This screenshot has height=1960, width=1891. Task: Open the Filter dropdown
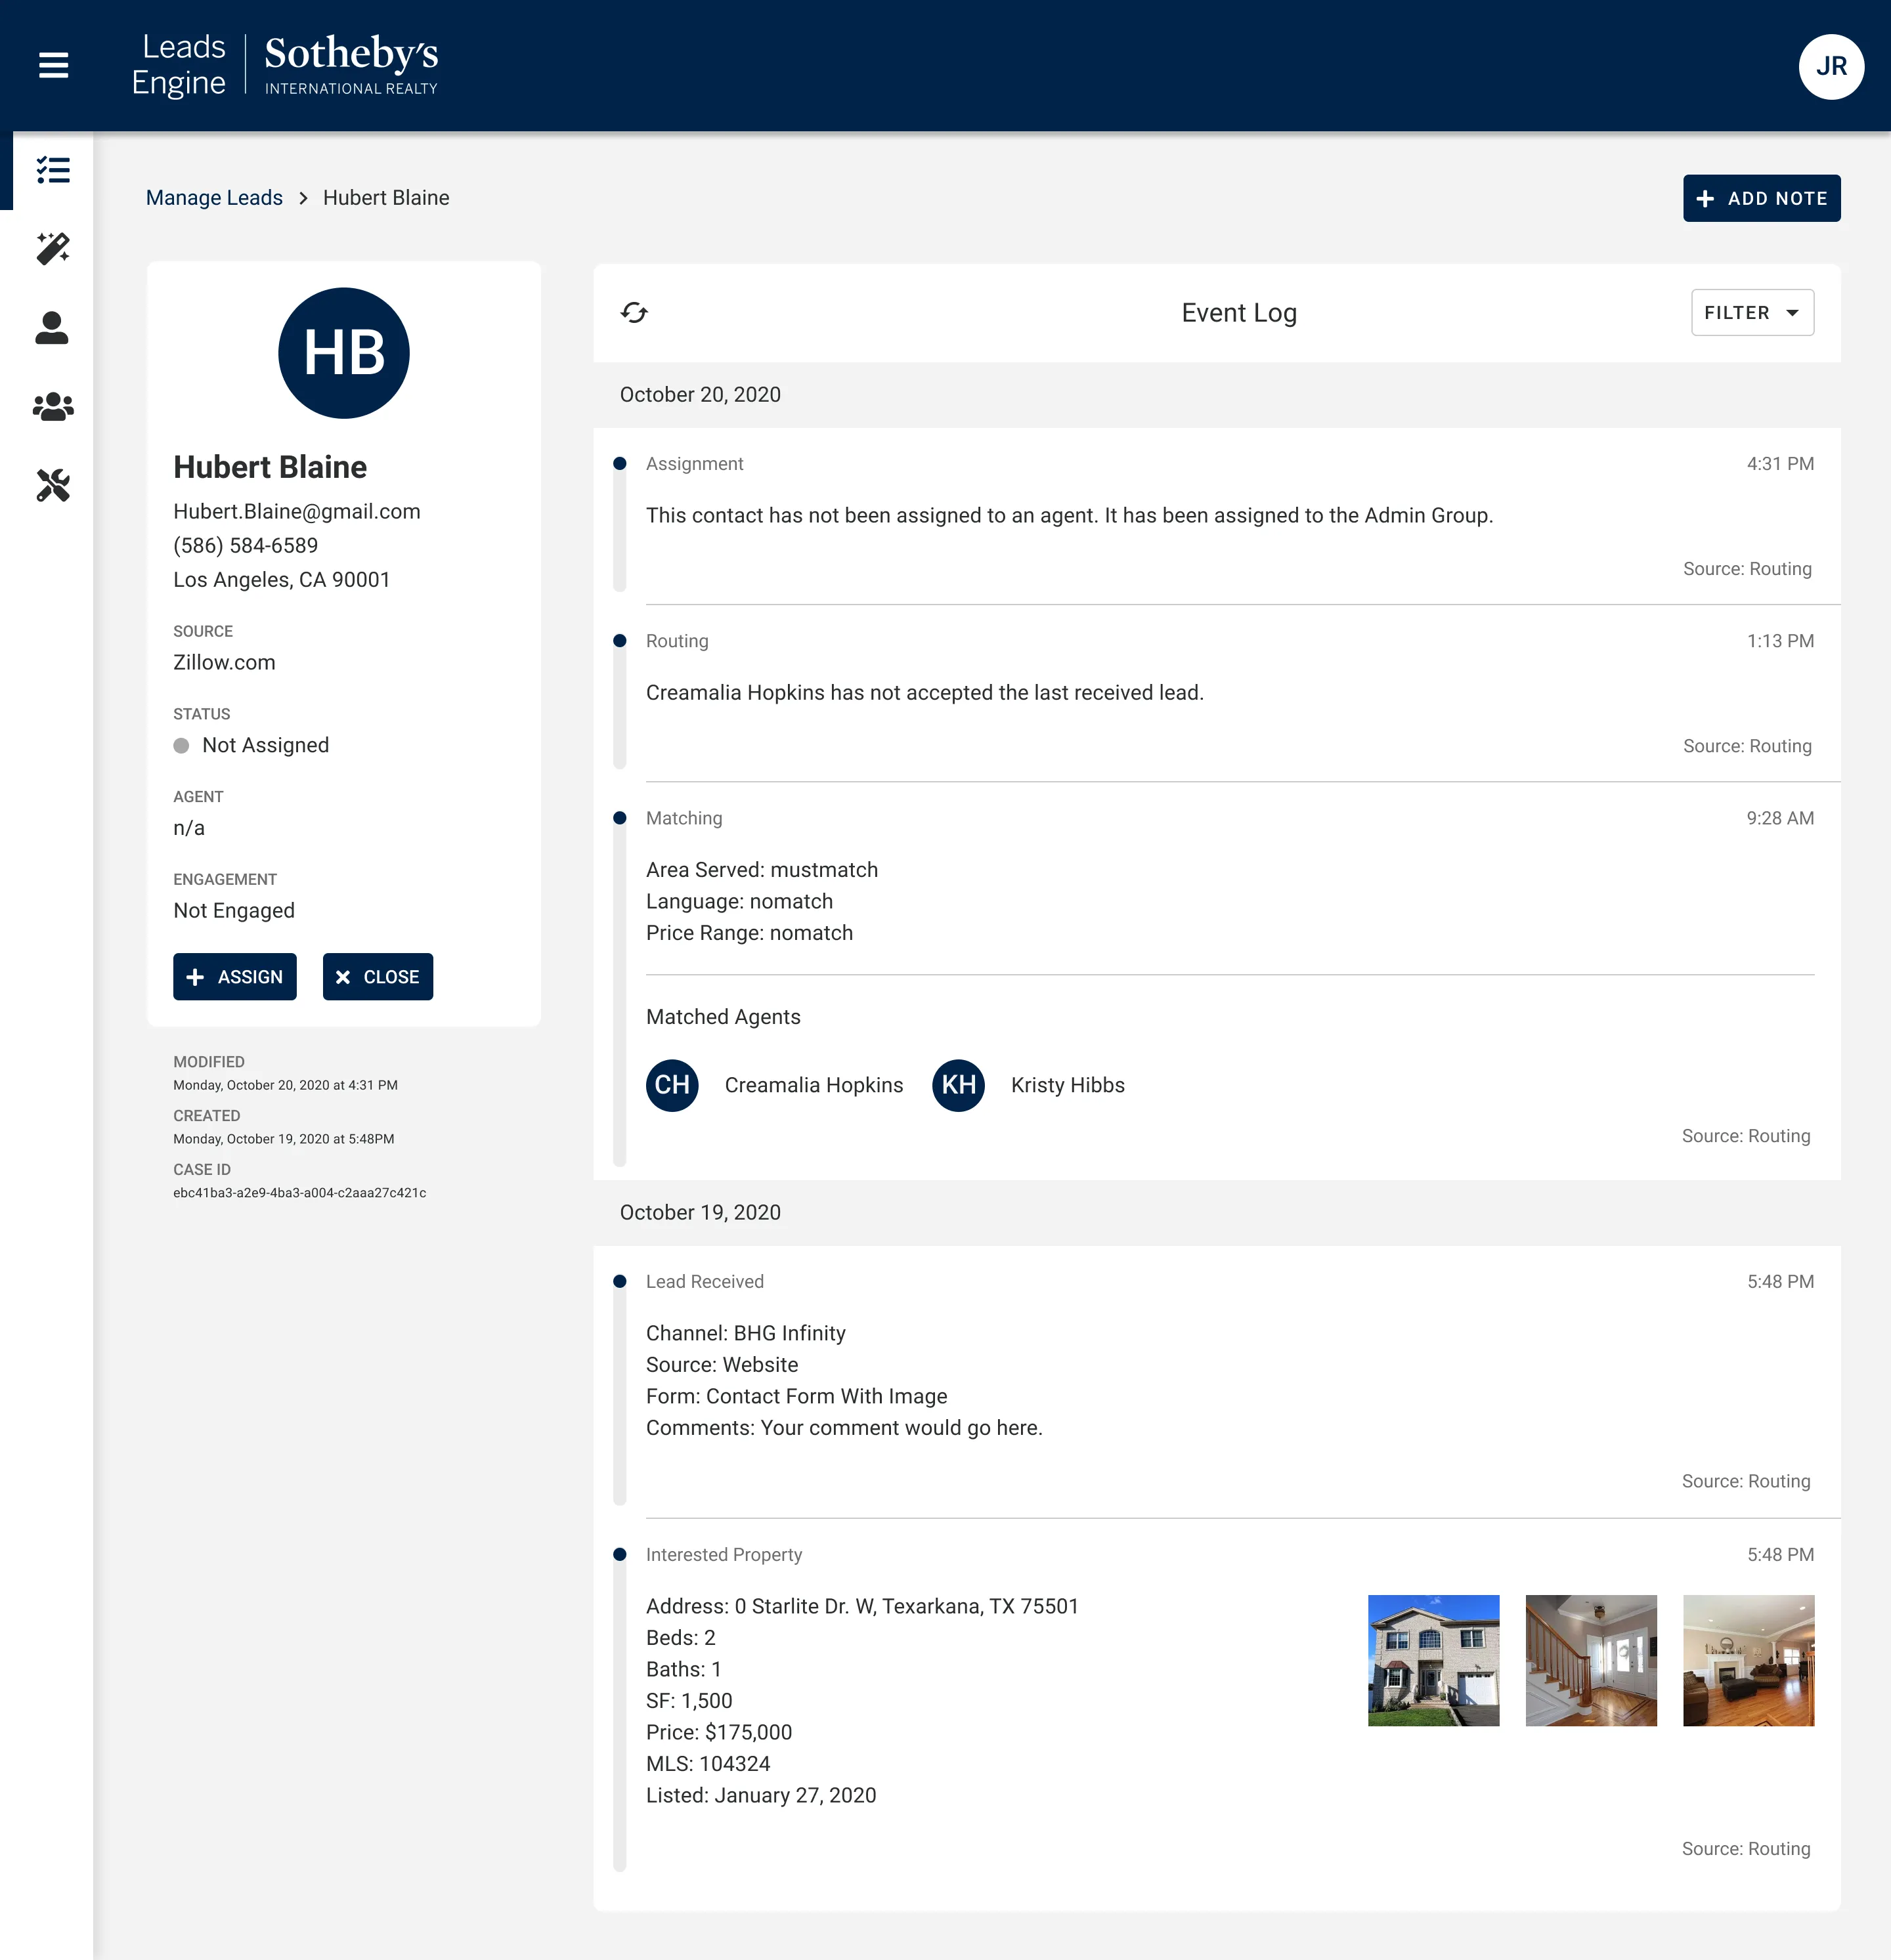tap(1752, 313)
